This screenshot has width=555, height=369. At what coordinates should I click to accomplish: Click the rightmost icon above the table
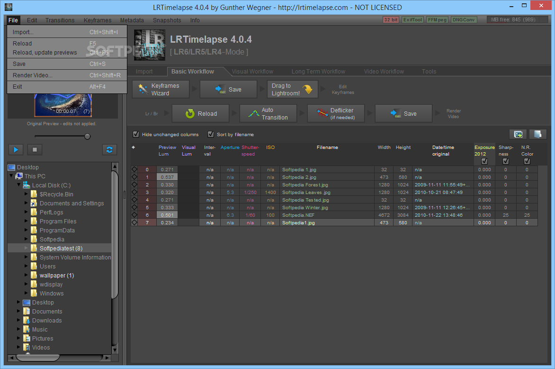[x=537, y=134]
